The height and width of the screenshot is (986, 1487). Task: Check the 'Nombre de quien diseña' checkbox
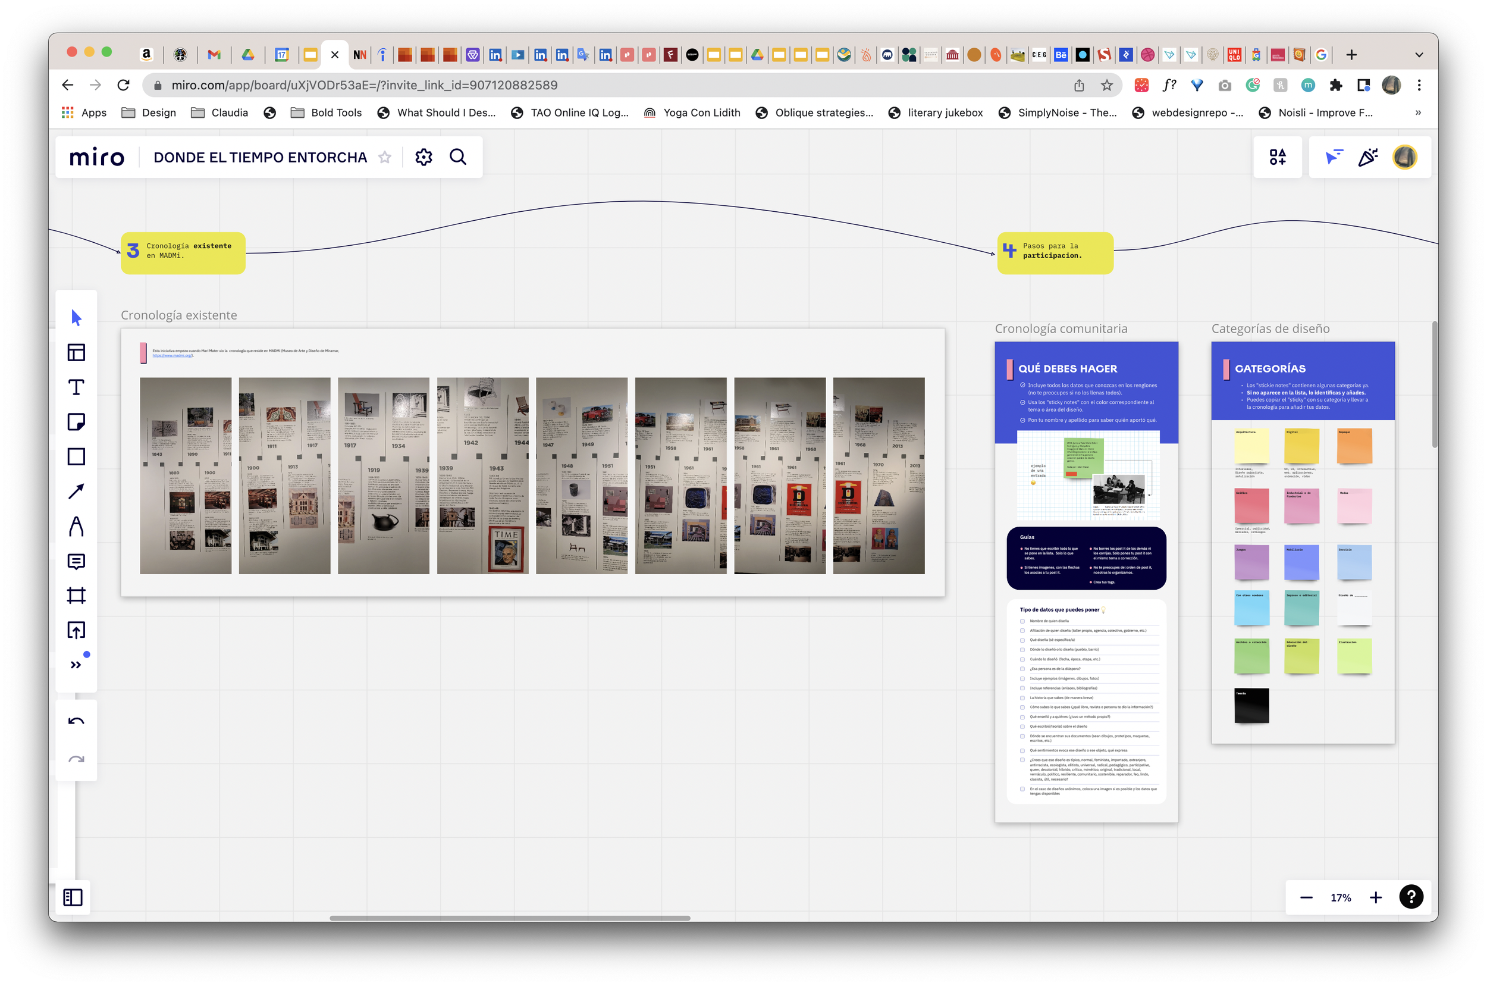pos(1022,621)
